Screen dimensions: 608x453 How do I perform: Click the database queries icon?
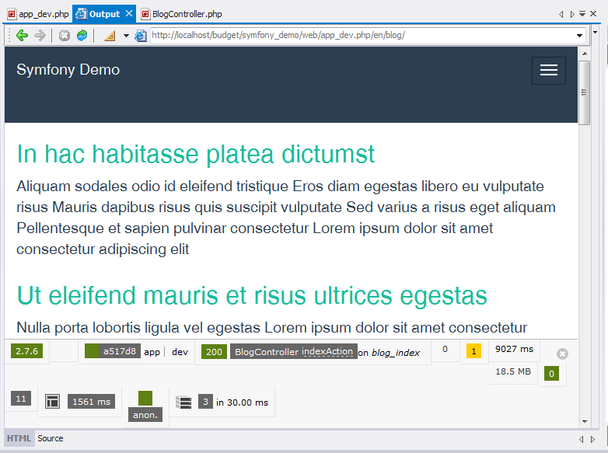(183, 402)
